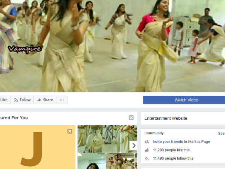Click the thumbs-up icon beside 11,288 likes
Screen dimensions: 225x169
(147, 150)
